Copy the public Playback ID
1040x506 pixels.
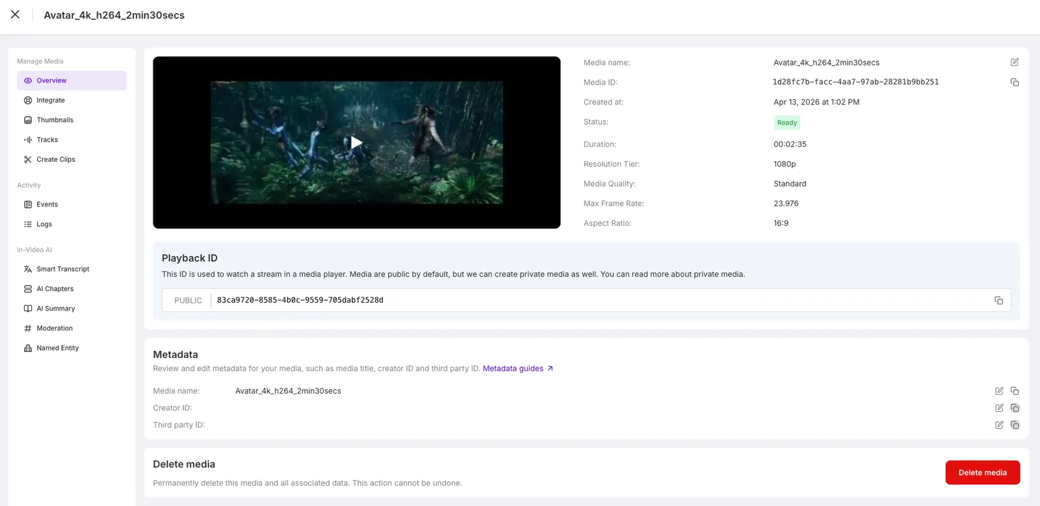[999, 300]
